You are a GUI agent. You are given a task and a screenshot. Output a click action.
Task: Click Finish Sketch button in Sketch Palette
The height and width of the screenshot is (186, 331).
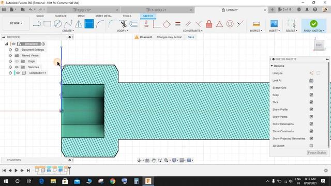(317, 153)
